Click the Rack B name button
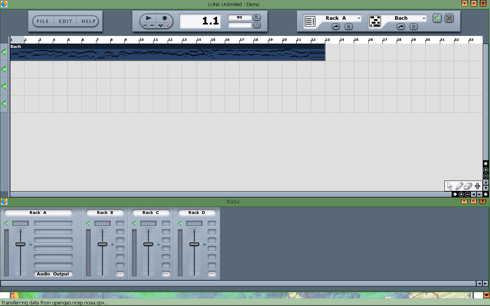The width and height of the screenshot is (490, 306). pyautogui.click(x=105, y=213)
